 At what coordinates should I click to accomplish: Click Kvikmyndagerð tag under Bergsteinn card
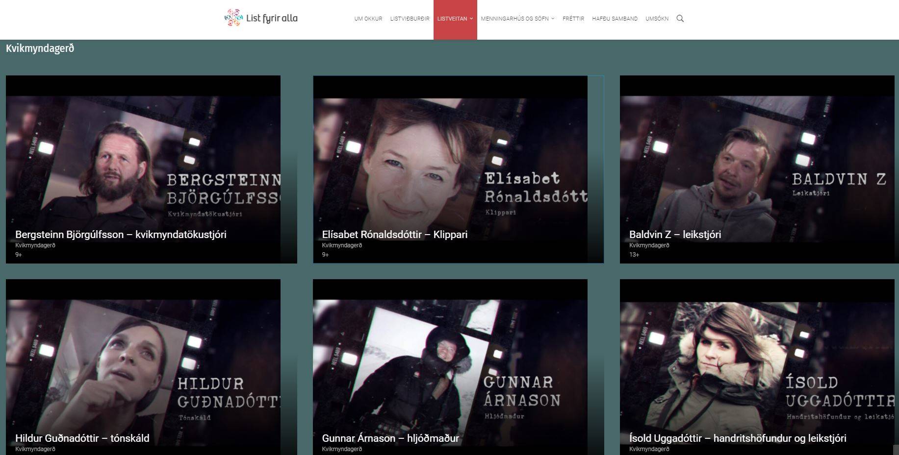pos(35,245)
